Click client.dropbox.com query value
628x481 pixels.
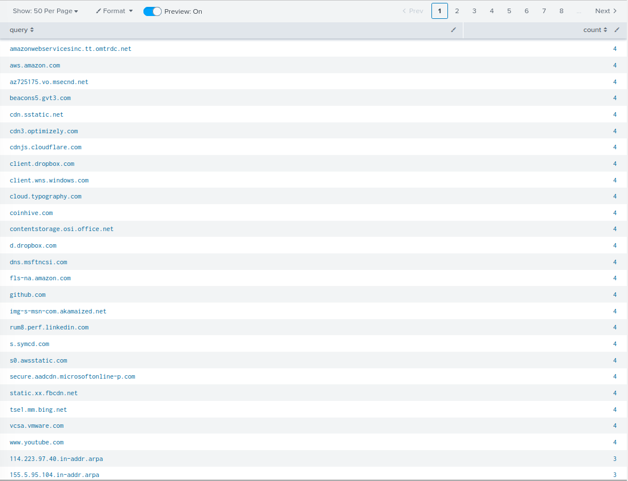pyautogui.click(x=42, y=164)
